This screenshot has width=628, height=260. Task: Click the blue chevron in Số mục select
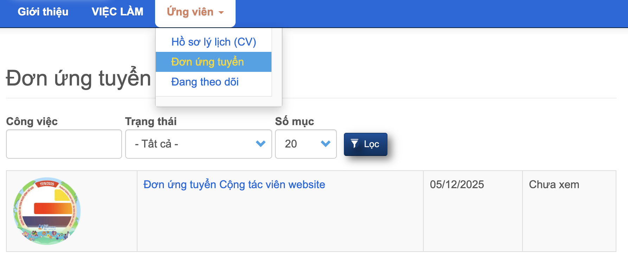tap(326, 144)
